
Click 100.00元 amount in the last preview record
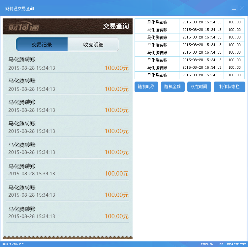[117, 216]
